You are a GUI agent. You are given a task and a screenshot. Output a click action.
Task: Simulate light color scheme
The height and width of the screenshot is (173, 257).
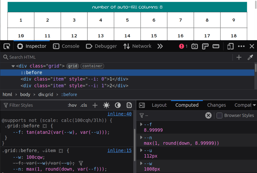106,105
